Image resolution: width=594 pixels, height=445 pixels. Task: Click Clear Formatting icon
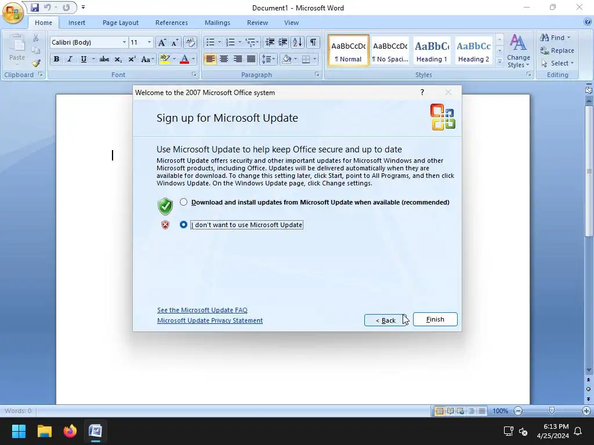point(190,42)
